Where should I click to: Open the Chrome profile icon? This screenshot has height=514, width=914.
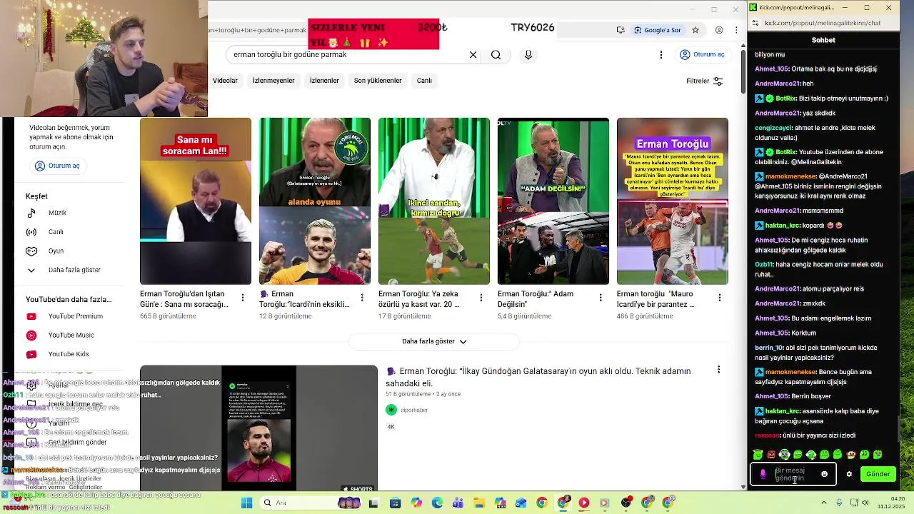pyautogui.click(x=719, y=30)
